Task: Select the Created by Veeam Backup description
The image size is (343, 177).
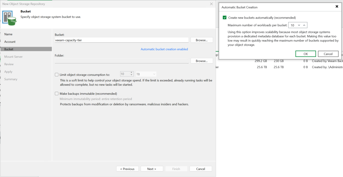Action: coord(327,61)
